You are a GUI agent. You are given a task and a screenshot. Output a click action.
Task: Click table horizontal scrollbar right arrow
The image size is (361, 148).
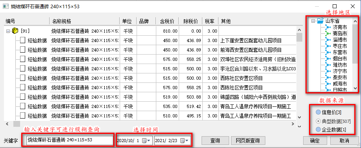click(x=293, y=124)
